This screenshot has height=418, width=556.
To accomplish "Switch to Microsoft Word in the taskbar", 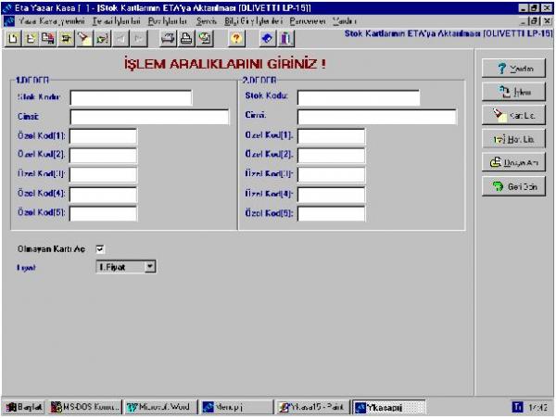I will pyautogui.click(x=161, y=406).
